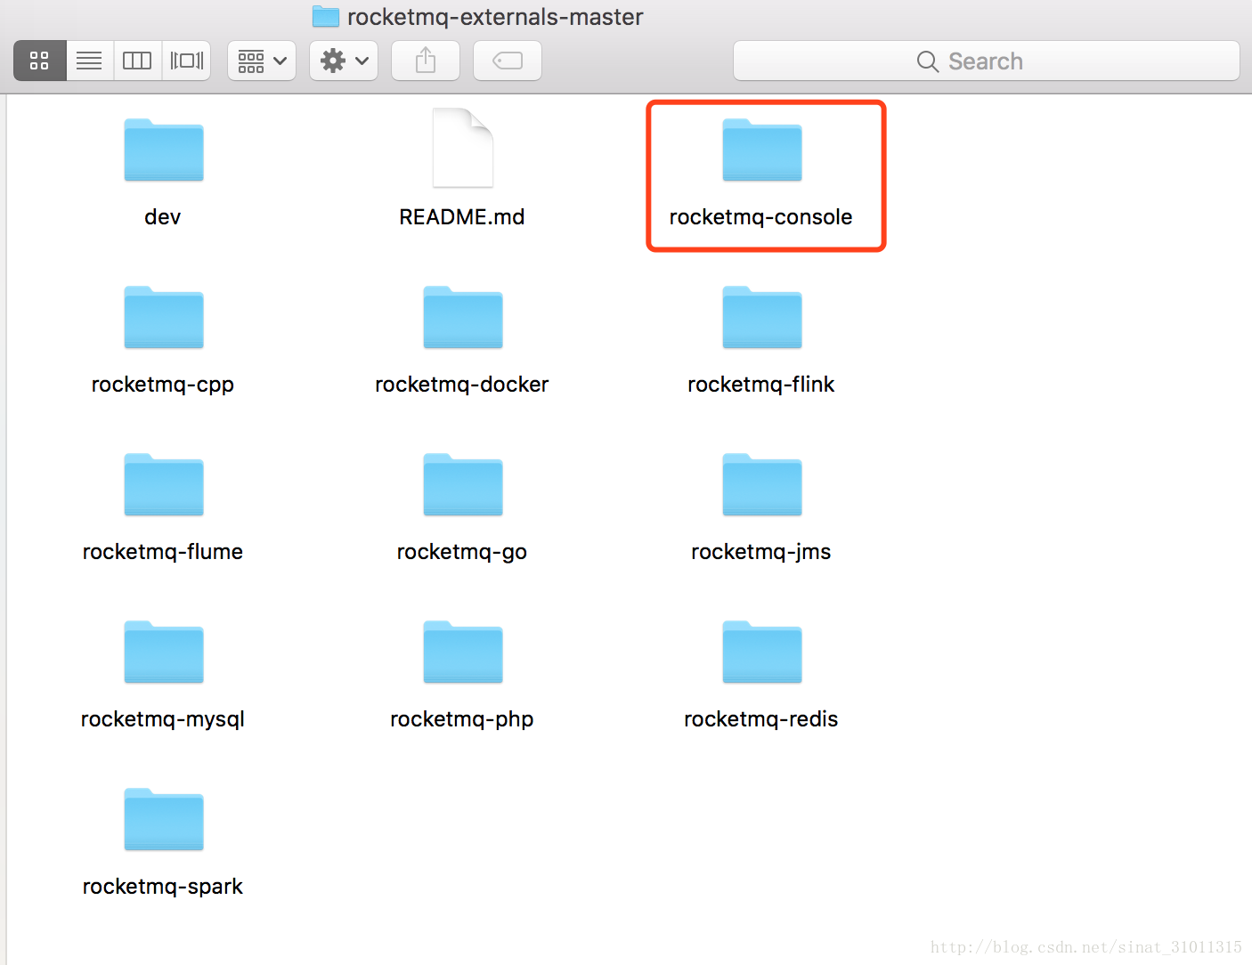Select the rocketmq-php folder icon
This screenshot has width=1252, height=965.
pyautogui.click(x=463, y=652)
